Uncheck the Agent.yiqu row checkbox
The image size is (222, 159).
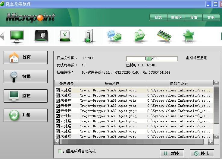[58, 90]
